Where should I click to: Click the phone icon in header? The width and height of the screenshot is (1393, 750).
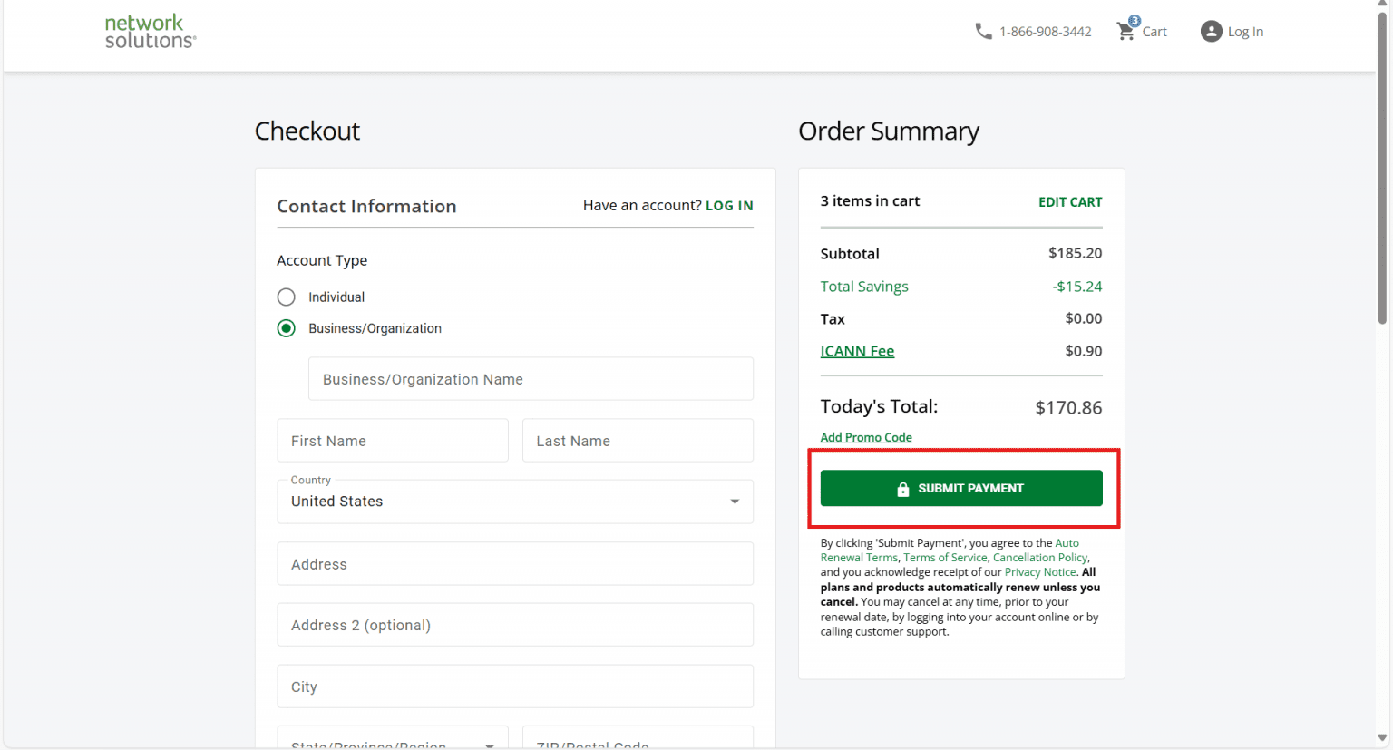coord(983,32)
